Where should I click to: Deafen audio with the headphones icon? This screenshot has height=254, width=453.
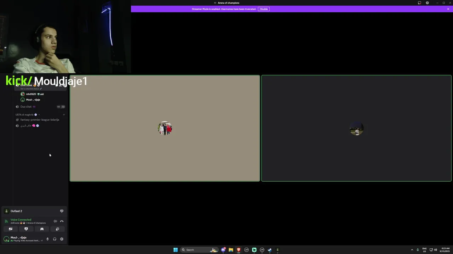tap(55, 239)
